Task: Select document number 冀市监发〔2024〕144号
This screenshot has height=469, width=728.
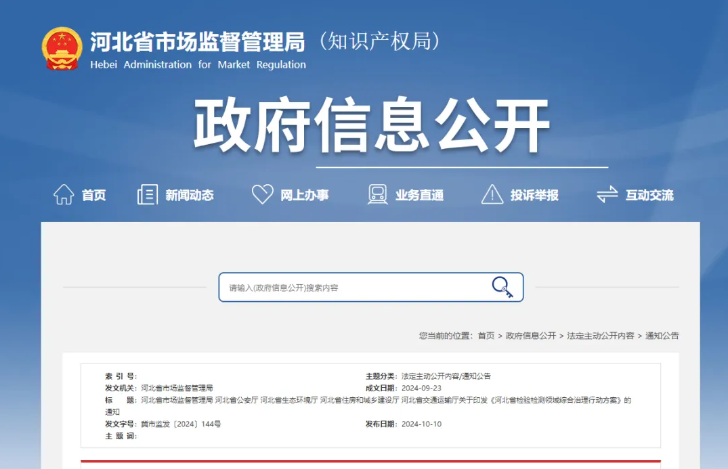Action: tap(181, 424)
